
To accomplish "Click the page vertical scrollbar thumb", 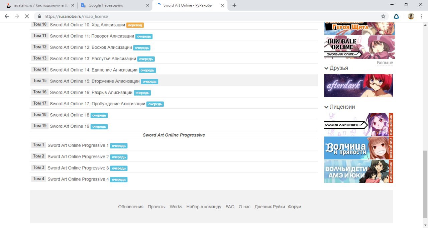I will point(425,184).
